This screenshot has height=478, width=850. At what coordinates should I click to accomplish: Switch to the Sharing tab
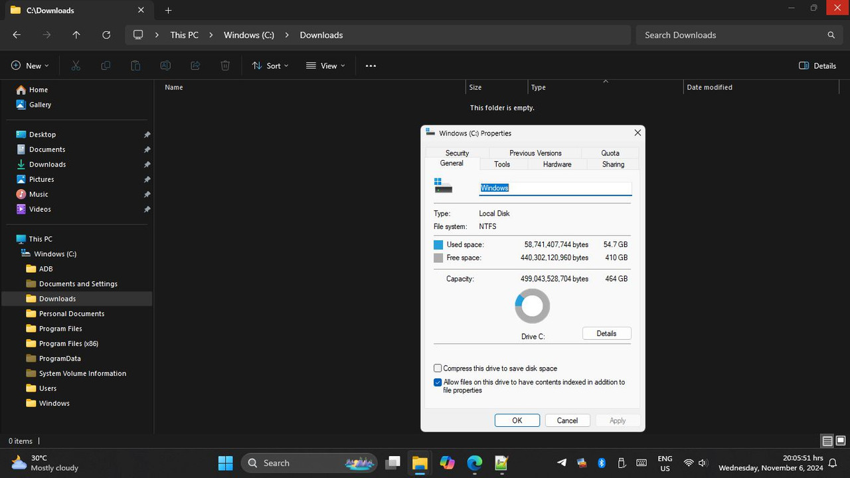613,164
